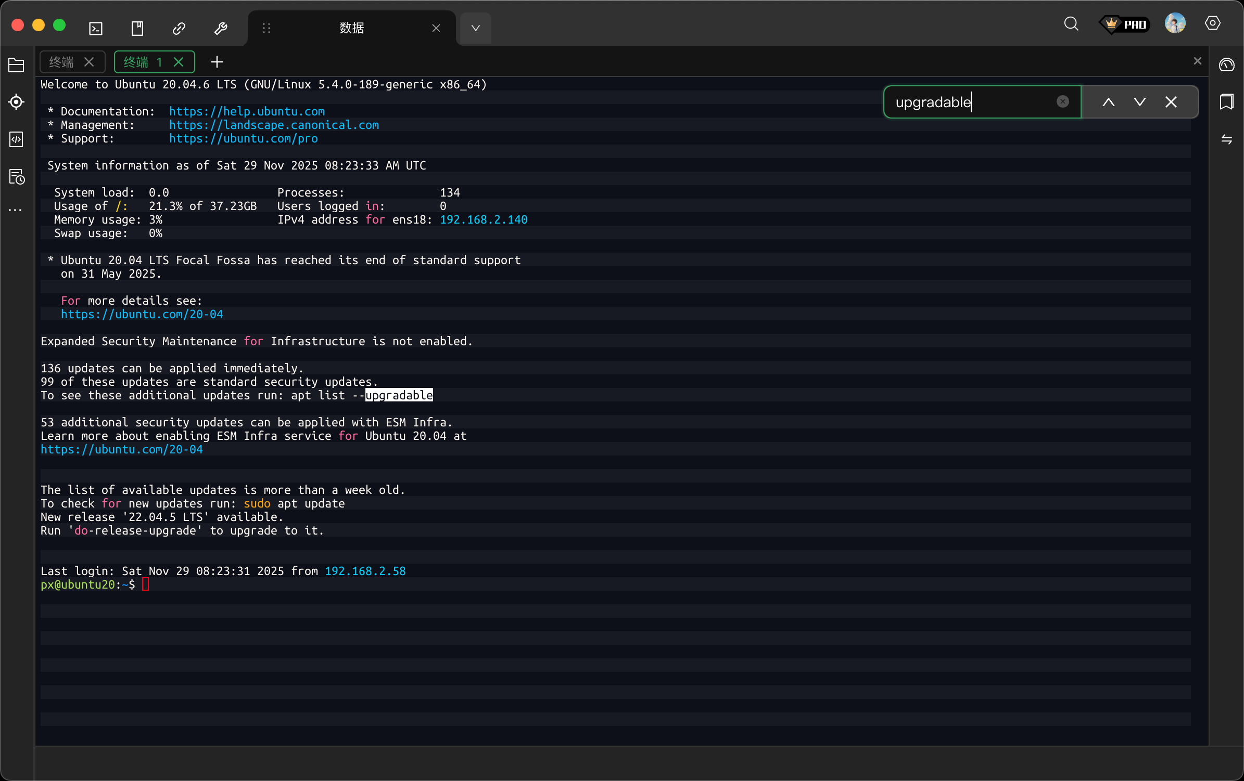
Task: Expand the tab list dropdown chevron
Action: coord(475,28)
